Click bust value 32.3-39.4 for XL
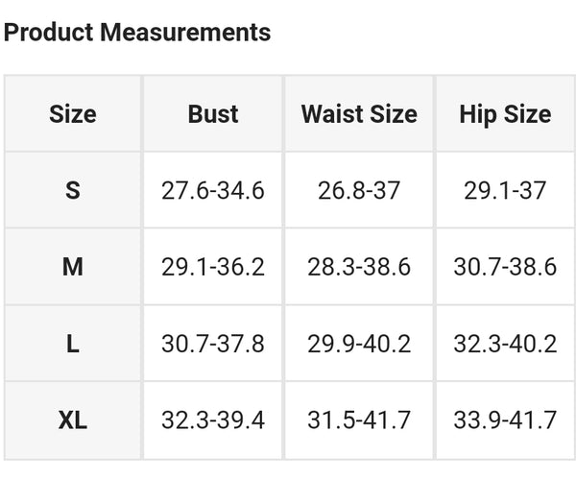This screenshot has height=480, width=576. pyautogui.click(x=213, y=420)
